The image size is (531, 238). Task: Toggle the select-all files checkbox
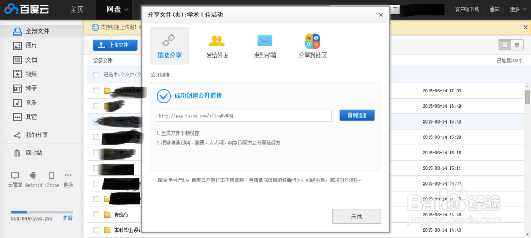pyautogui.click(x=96, y=74)
